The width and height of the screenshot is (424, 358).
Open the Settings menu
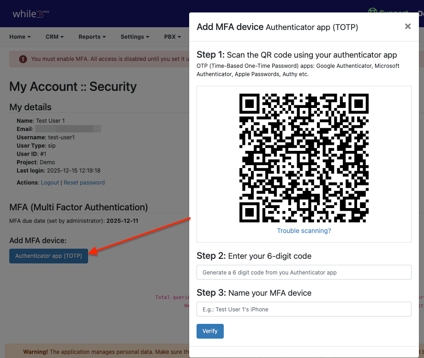(135, 37)
